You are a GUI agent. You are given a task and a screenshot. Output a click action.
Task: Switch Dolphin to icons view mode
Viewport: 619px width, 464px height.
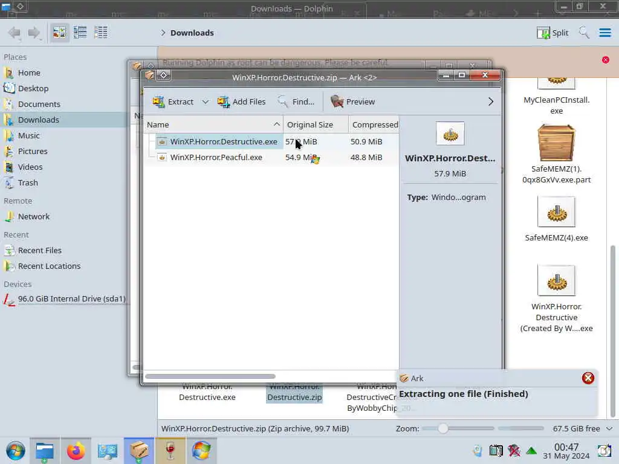click(59, 33)
